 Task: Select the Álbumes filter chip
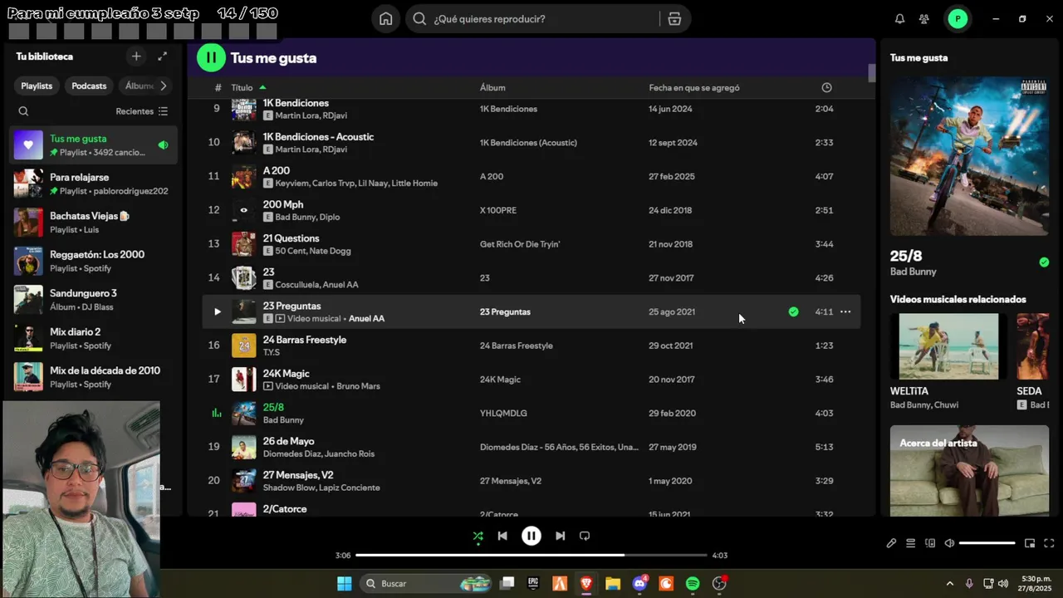(x=139, y=86)
